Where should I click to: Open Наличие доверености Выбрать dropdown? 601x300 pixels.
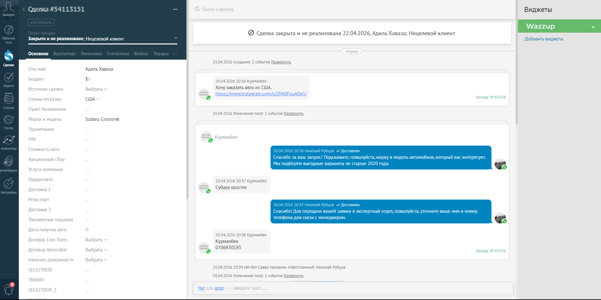[96, 260]
